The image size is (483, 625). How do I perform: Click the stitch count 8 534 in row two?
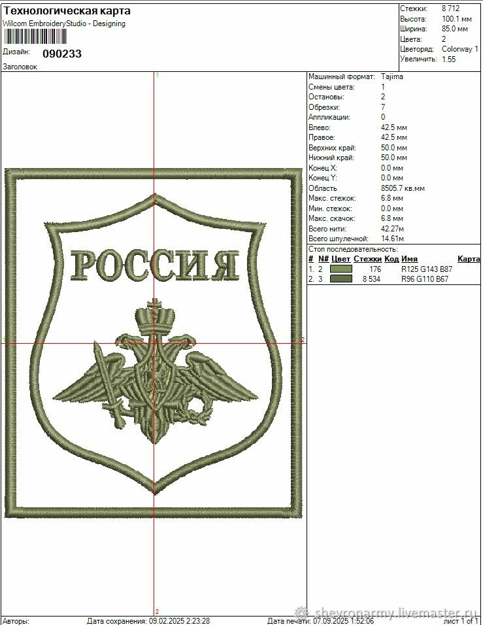371,279
